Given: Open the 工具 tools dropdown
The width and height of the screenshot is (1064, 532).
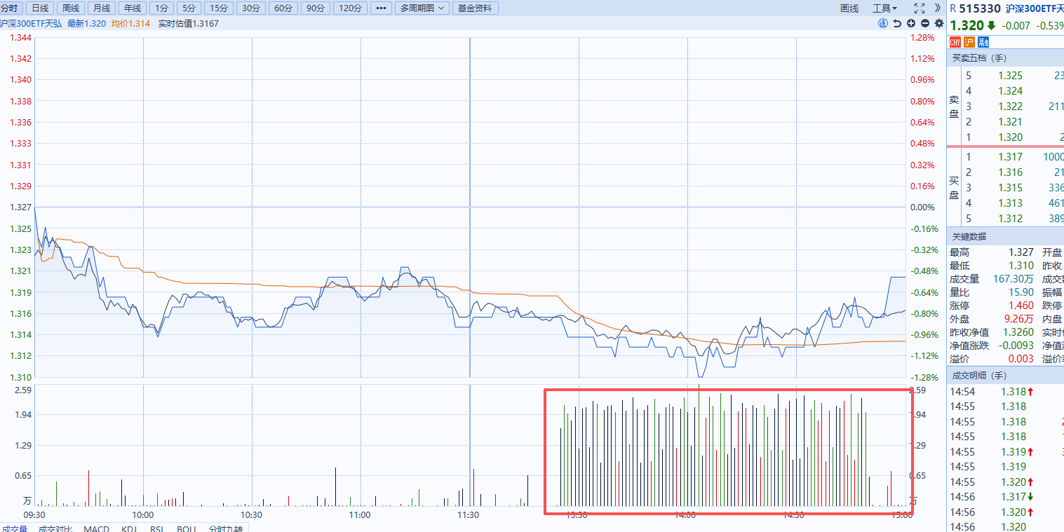Looking at the screenshot, I should [x=884, y=8].
